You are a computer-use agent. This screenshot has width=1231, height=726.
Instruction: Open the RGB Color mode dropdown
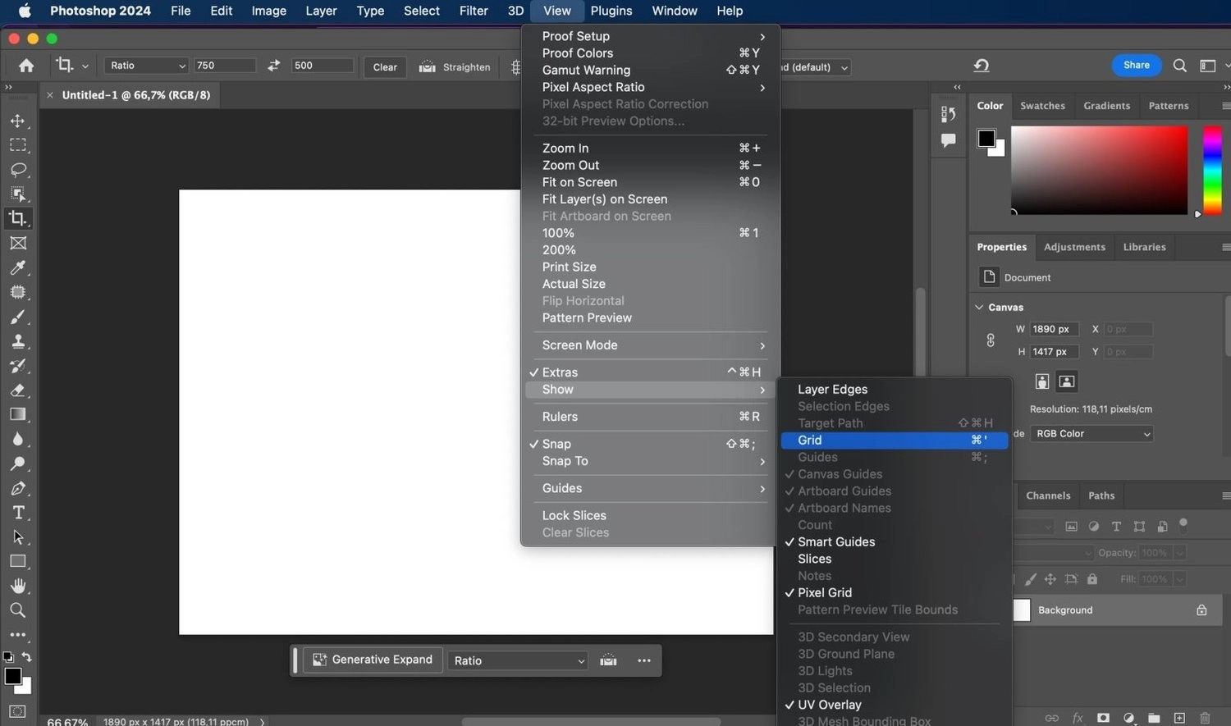(1091, 434)
